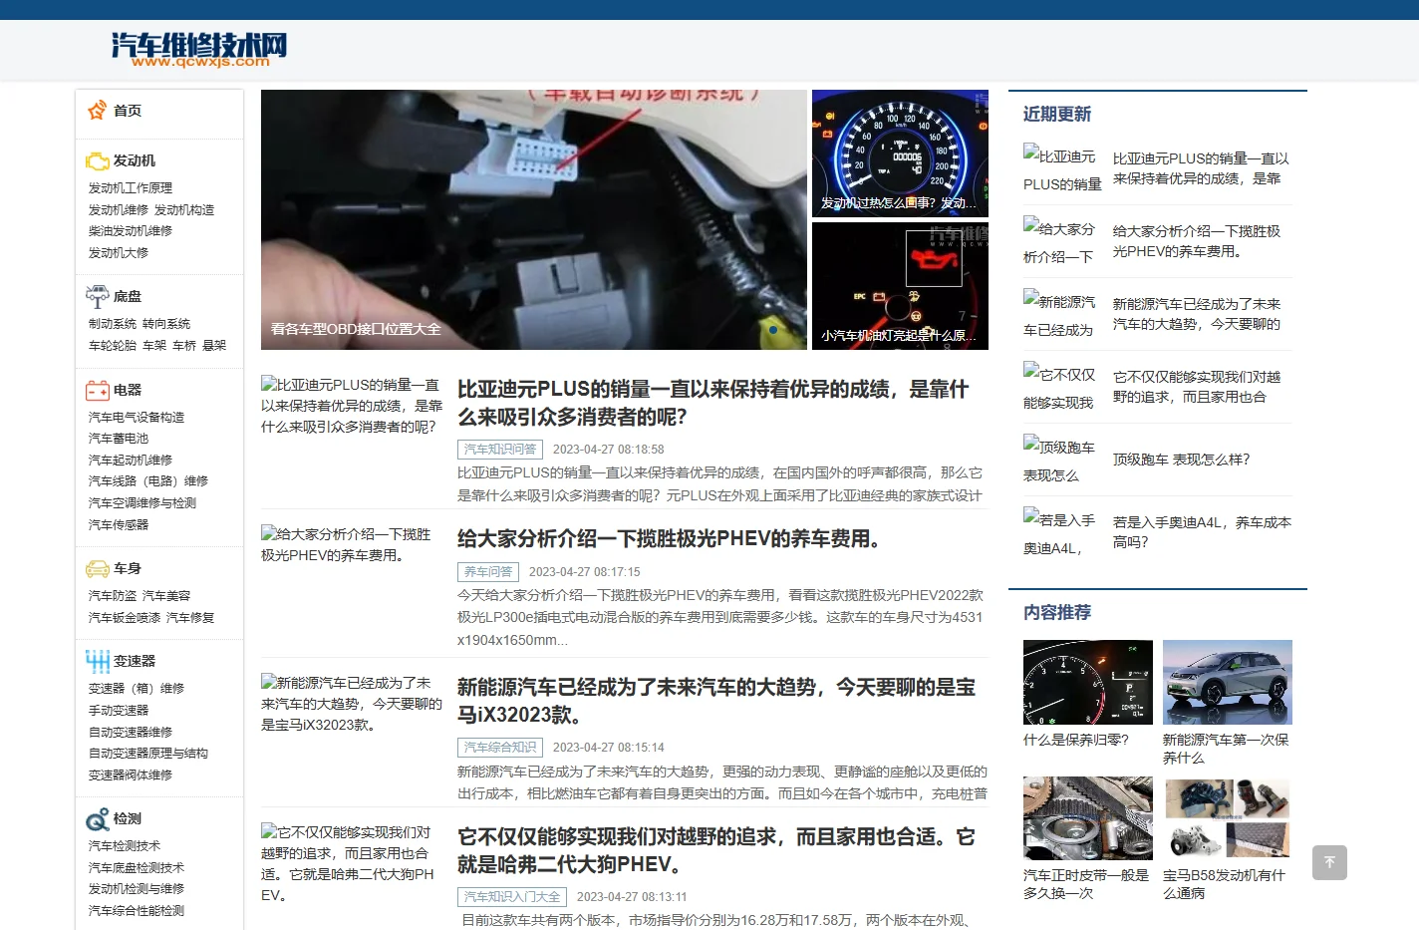Click the 汽车知识入门大全 tag

[x=512, y=897]
